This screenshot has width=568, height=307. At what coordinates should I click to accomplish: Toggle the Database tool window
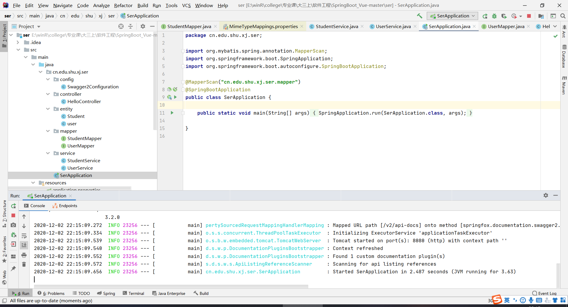click(x=564, y=56)
